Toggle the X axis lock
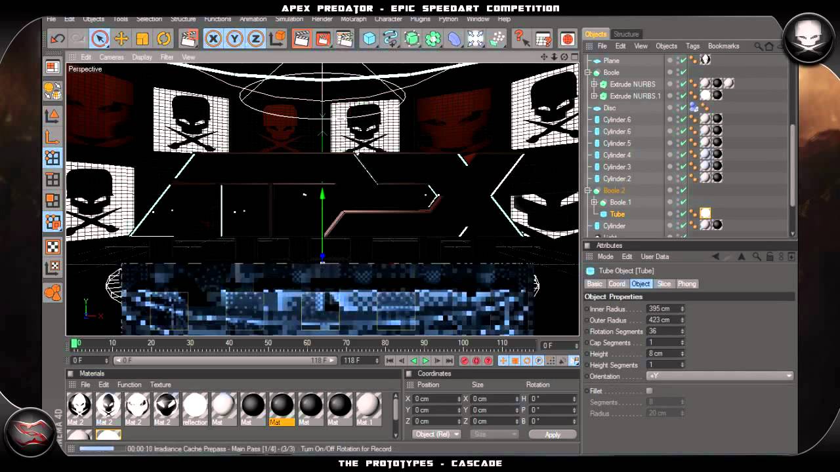 (213, 39)
